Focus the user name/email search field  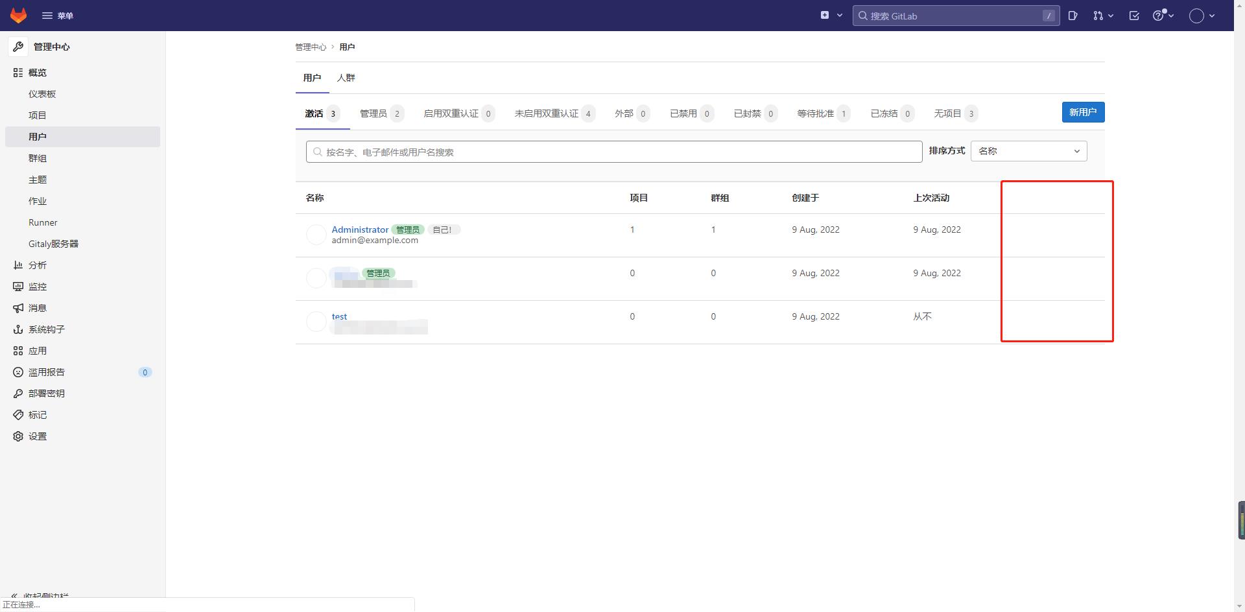[x=614, y=152]
